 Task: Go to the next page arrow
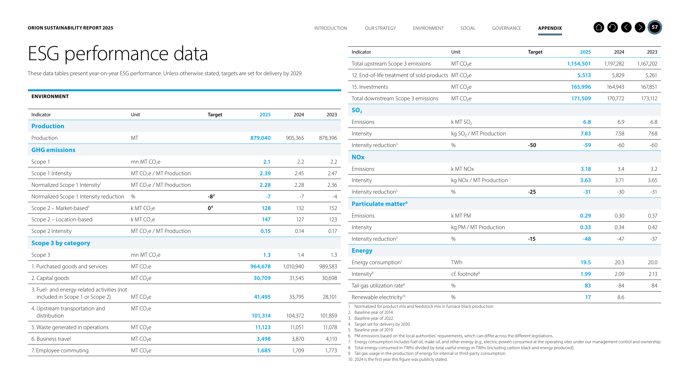click(x=640, y=28)
